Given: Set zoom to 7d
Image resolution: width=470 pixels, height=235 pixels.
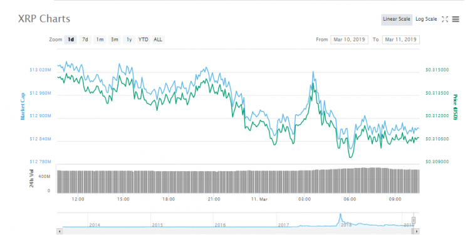Looking at the screenshot, I should coord(85,39).
